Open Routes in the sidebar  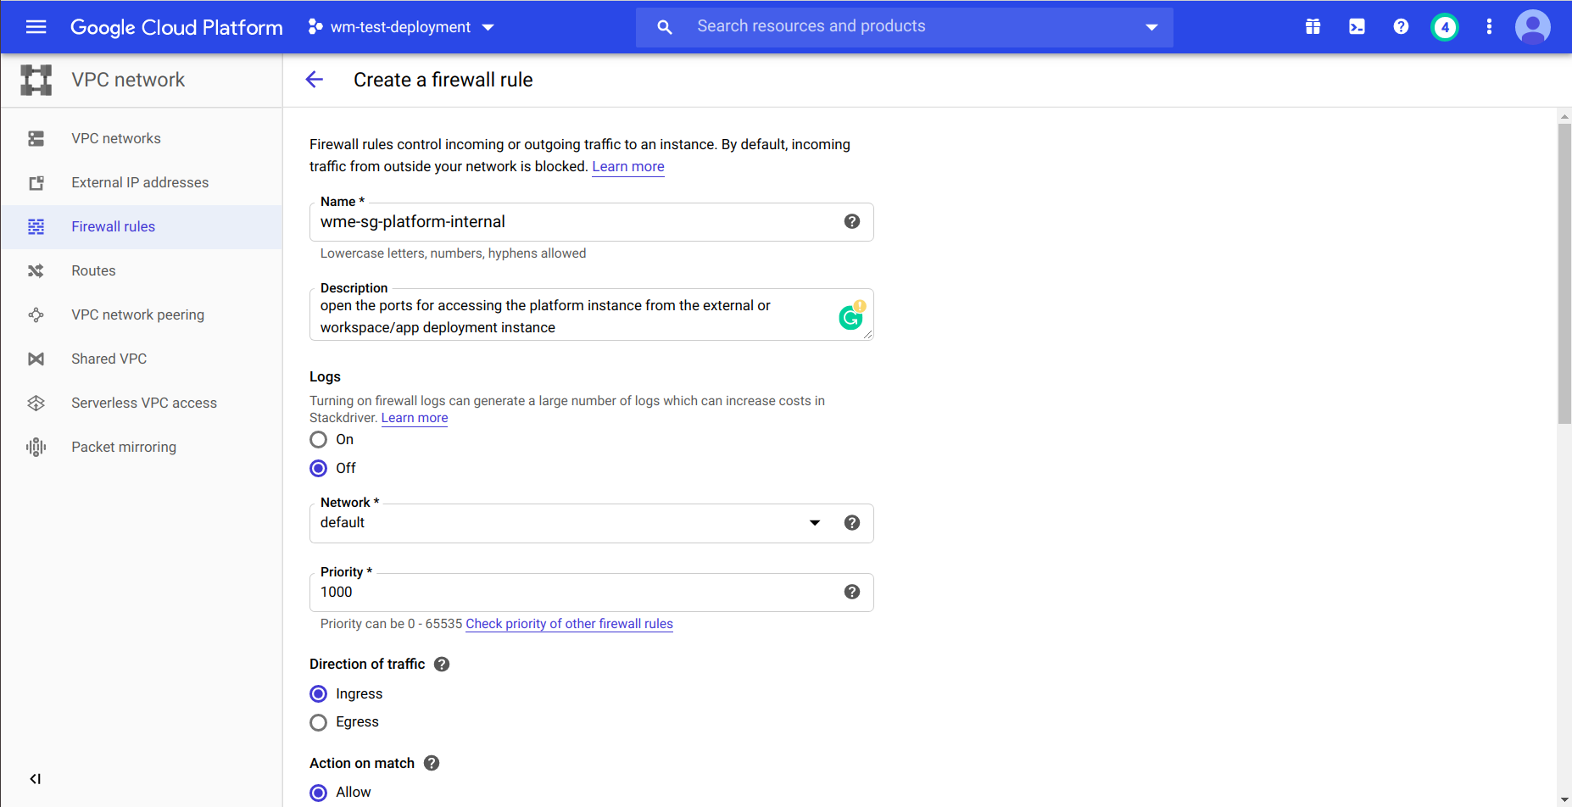pyautogui.click(x=93, y=270)
